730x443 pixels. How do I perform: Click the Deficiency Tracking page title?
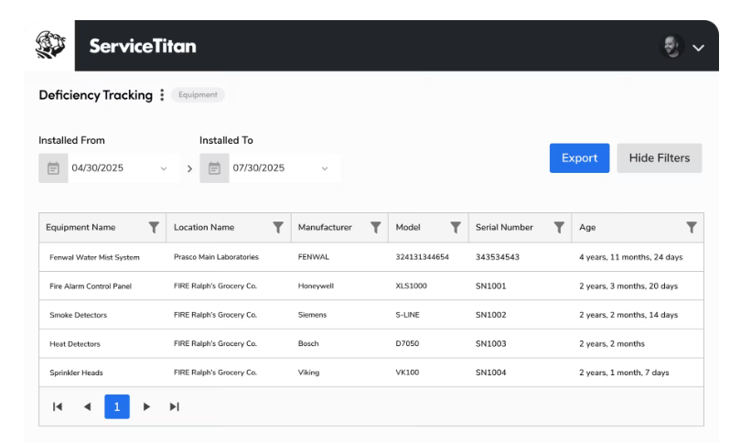[x=95, y=95]
